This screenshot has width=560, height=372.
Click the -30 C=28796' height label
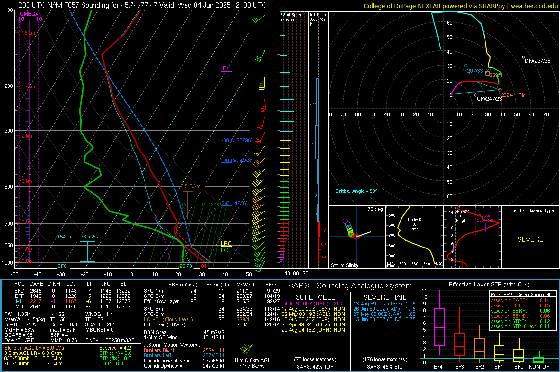[x=236, y=140]
